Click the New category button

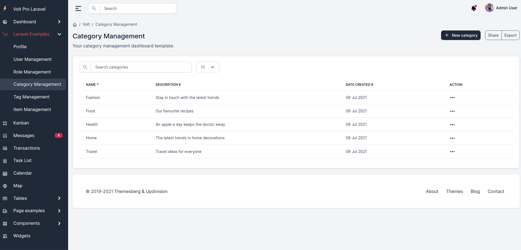(461, 35)
